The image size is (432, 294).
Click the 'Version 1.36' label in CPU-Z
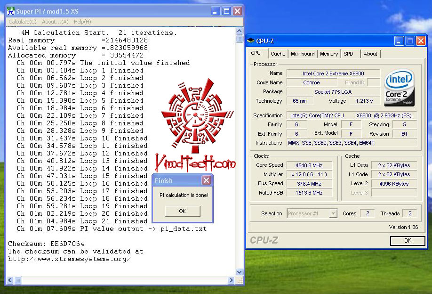pyautogui.click(x=403, y=227)
